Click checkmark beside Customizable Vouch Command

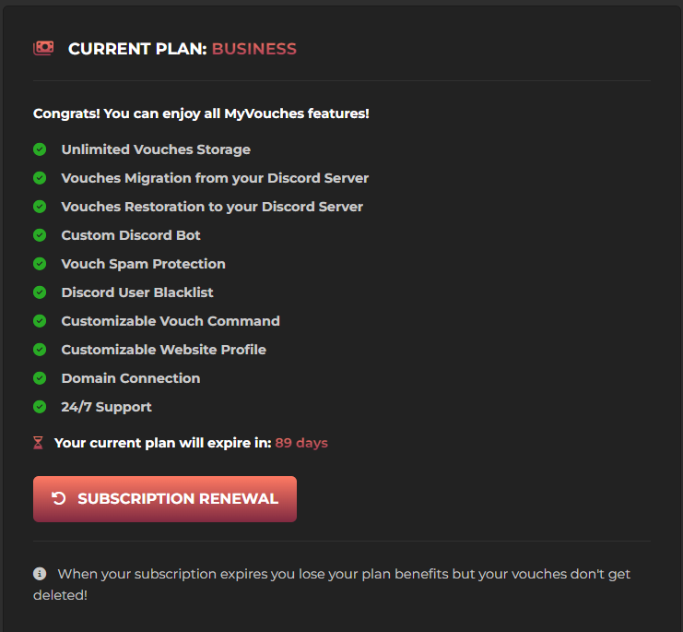(40, 321)
